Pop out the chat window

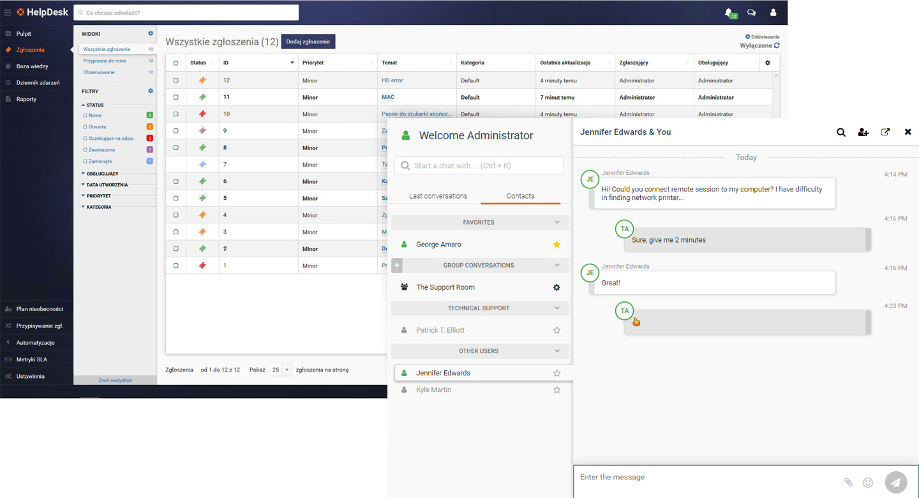[x=885, y=132]
